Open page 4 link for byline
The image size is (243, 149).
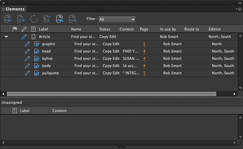144,59
